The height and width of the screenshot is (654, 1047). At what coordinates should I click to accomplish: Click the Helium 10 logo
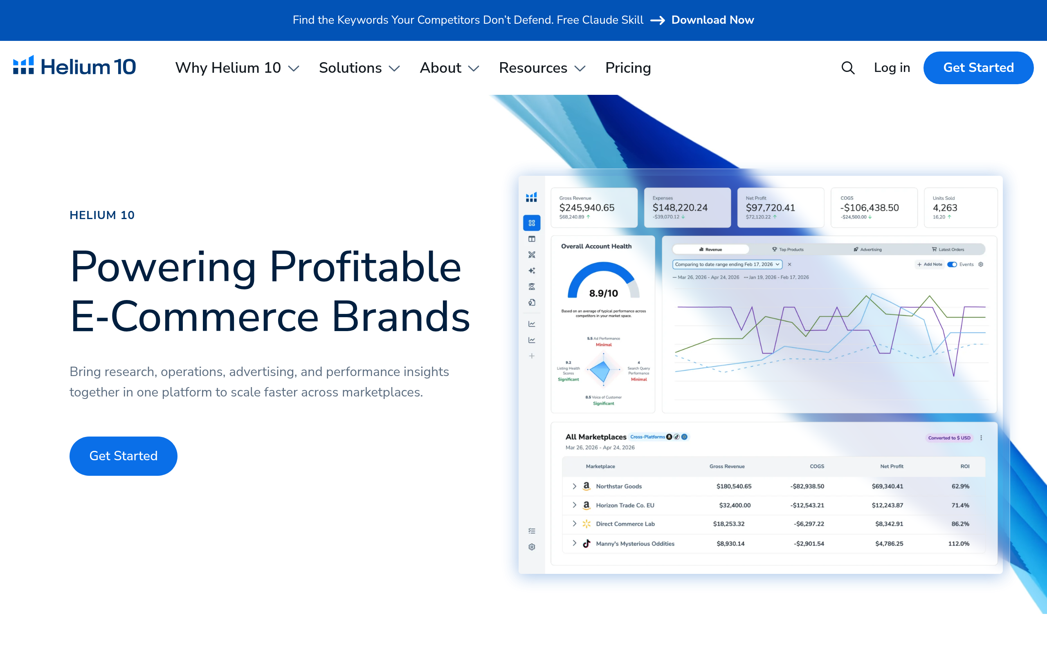coord(74,67)
